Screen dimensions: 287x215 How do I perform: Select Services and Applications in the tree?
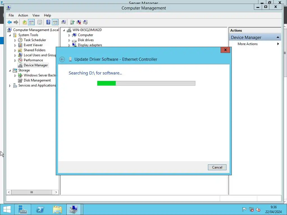(x=37, y=85)
